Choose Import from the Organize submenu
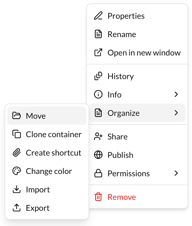The height and width of the screenshot is (226, 192). pos(47,189)
